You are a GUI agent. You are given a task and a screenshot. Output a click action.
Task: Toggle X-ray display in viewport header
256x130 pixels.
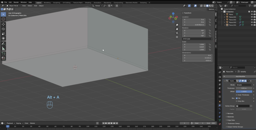[x=201, y=6]
